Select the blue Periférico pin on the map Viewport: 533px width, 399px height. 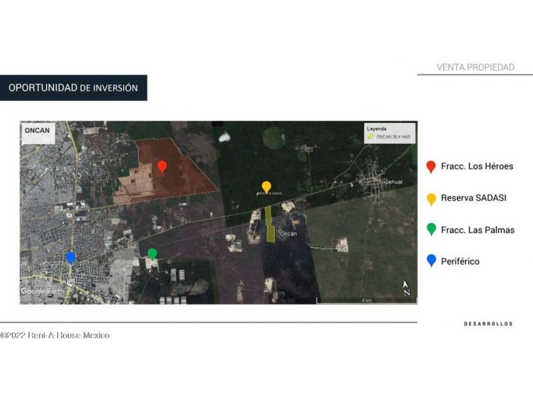71,257
